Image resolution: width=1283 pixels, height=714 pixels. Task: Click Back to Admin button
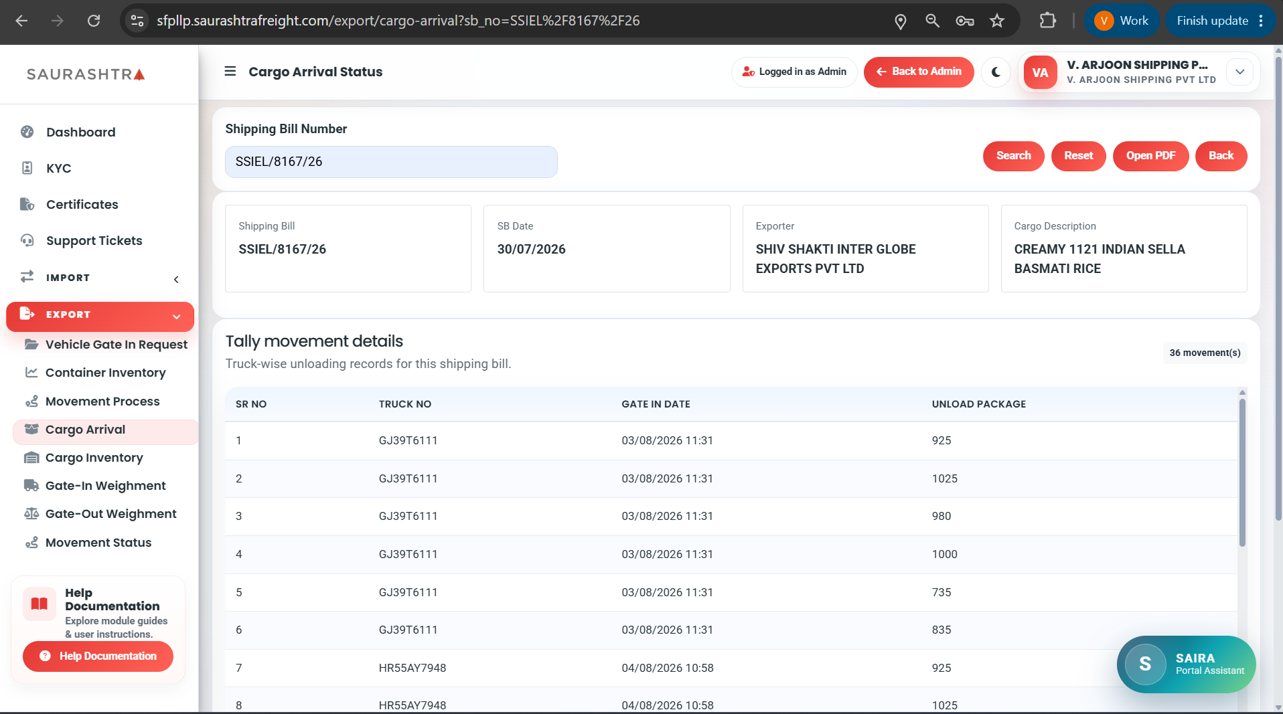pos(919,72)
